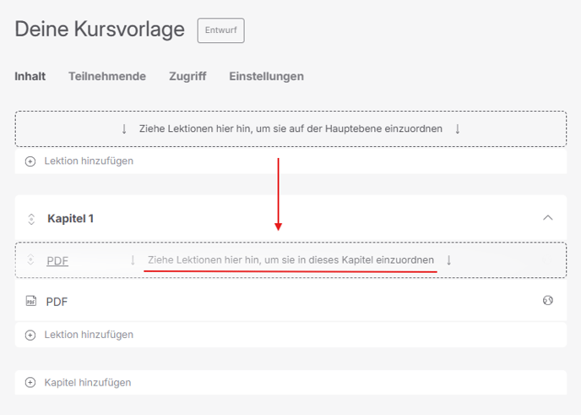This screenshot has height=415, width=581.
Task: Click the Hauptebene drop zone text
Action: [x=290, y=128]
